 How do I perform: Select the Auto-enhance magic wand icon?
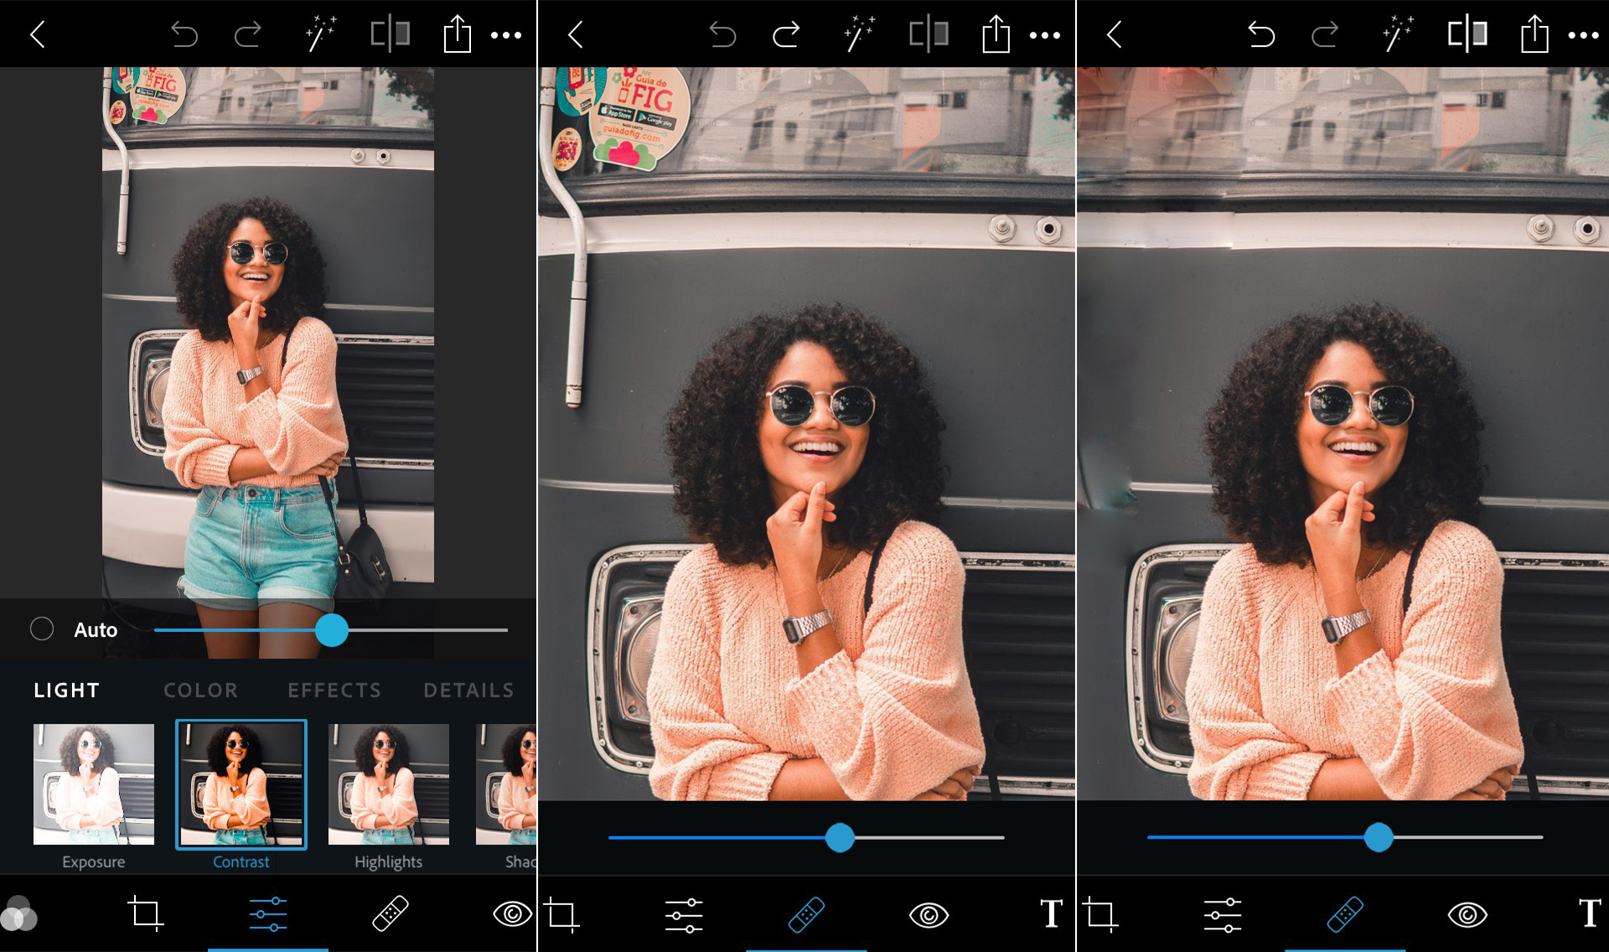click(x=321, y=34)
